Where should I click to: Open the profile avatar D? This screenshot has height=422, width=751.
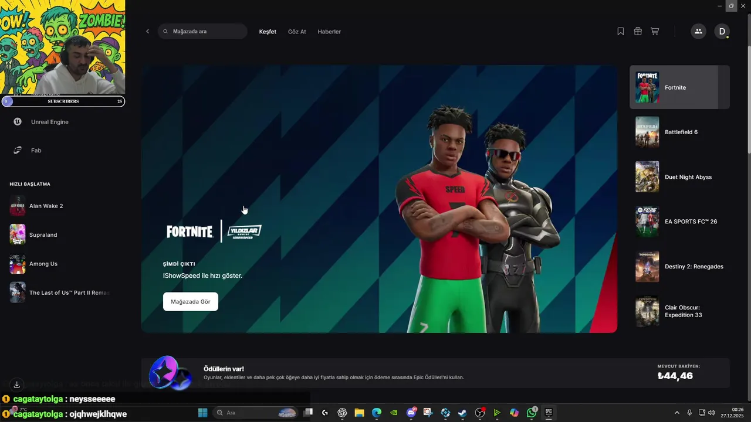[x=722, y=32]
